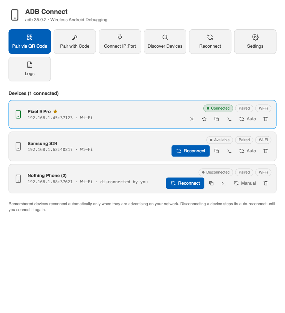This screenshot has height=313, width=285.
Task: Click the Paired badge on Pixel 9 Pro
Action: coord(244,108)
